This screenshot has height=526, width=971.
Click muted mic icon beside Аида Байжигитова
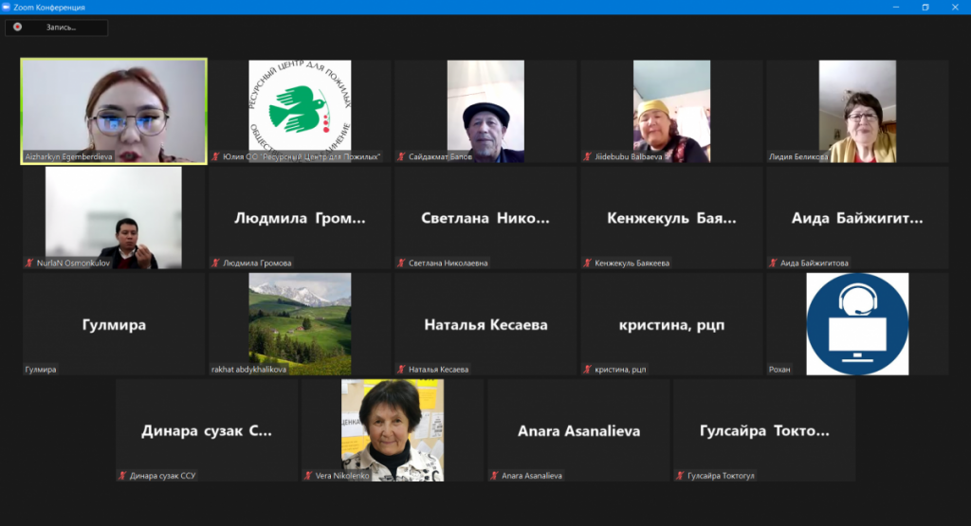[x=774, y=263]
